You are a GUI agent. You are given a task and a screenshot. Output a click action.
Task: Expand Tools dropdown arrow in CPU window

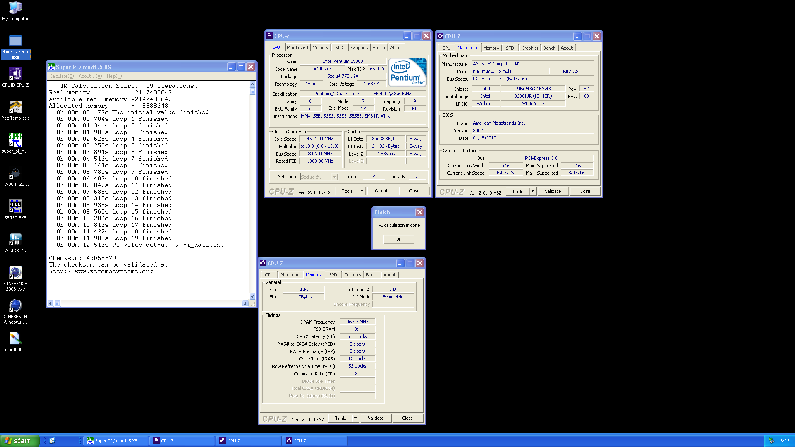coord(362,191)
